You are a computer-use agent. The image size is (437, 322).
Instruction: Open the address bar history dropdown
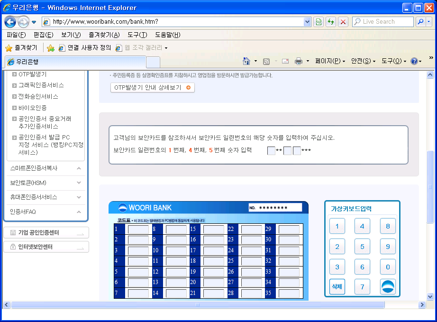click(307, 22)
